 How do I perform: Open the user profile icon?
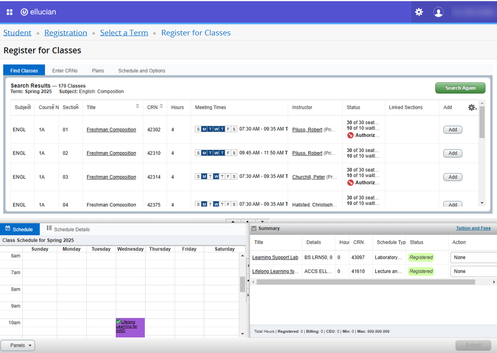click(x=438, y=12)
